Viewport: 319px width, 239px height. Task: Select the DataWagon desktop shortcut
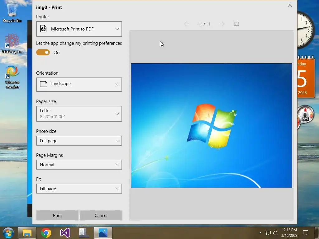12,44
